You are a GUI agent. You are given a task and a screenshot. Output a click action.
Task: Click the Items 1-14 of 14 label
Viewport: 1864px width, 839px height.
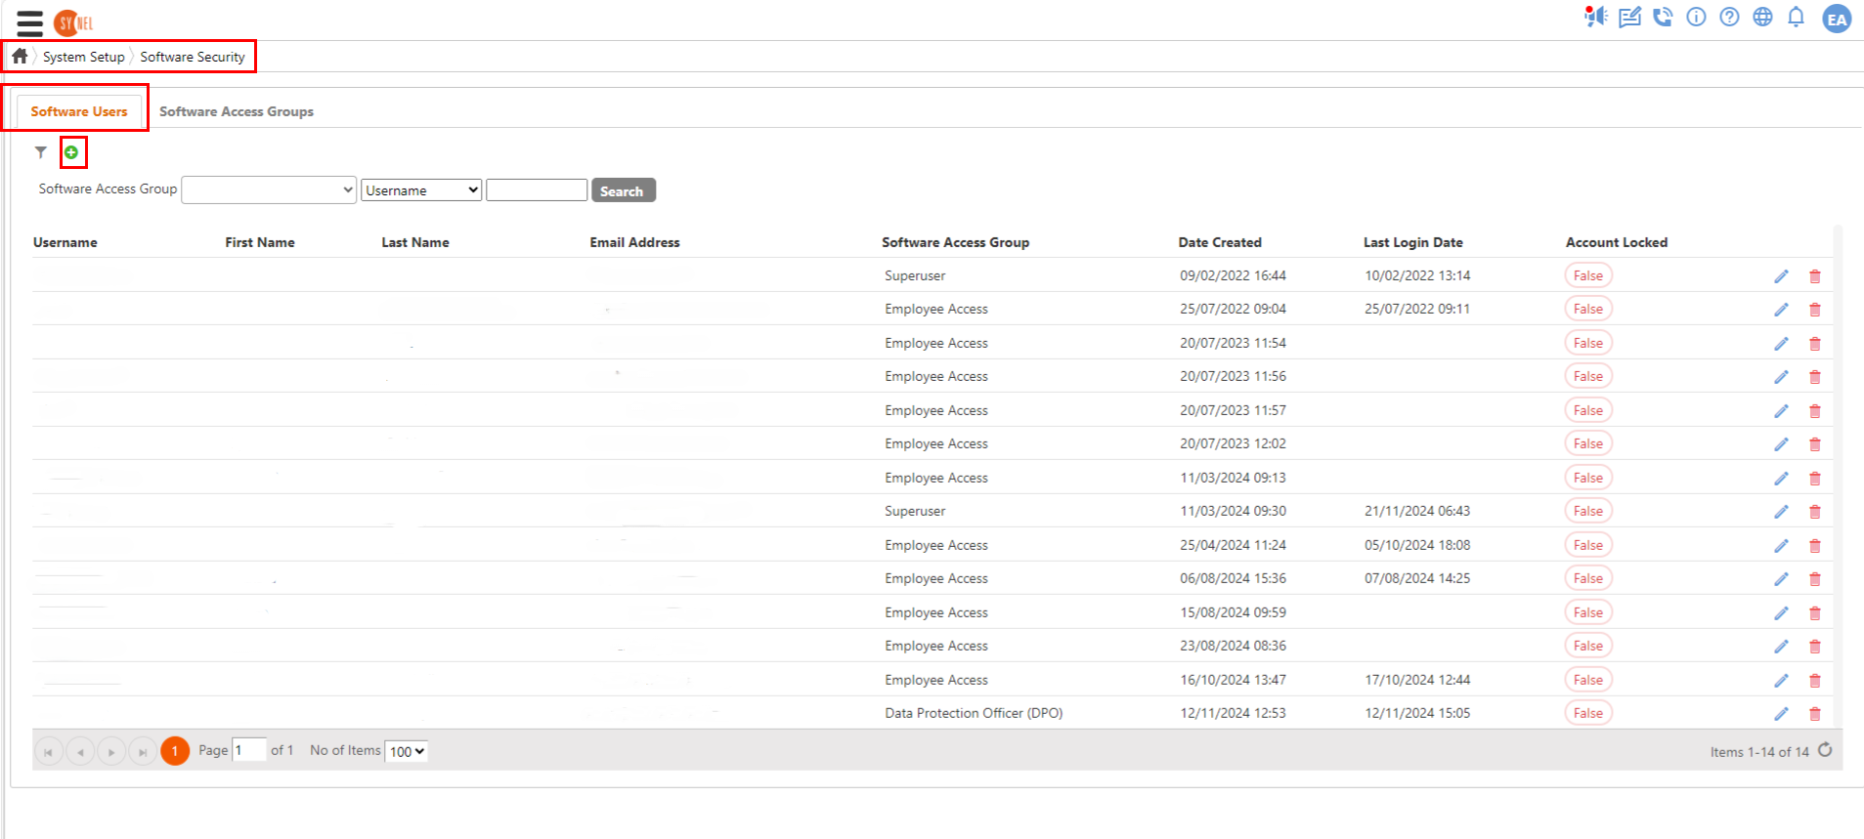pyautogui.click(x=1759, y=752)
